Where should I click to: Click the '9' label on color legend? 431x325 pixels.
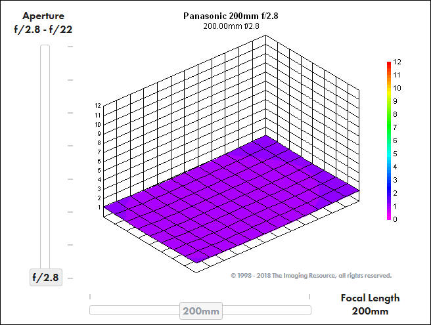395,101
